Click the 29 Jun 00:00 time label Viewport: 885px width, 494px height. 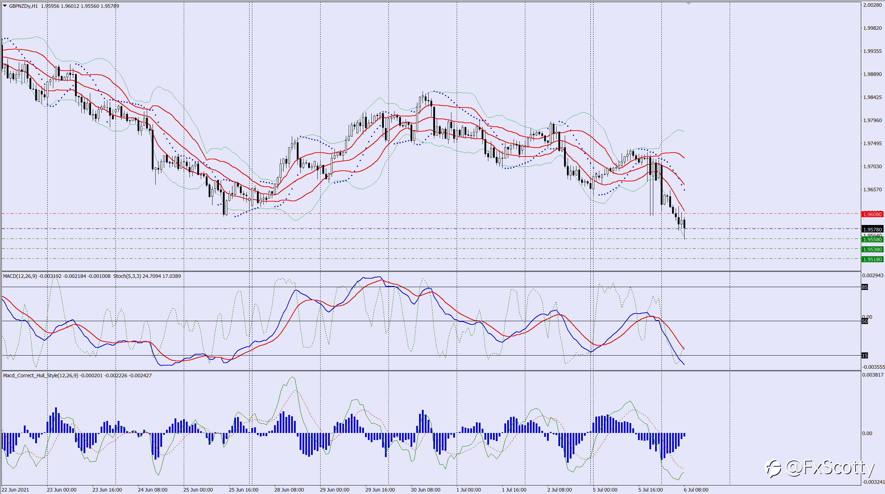334,490
